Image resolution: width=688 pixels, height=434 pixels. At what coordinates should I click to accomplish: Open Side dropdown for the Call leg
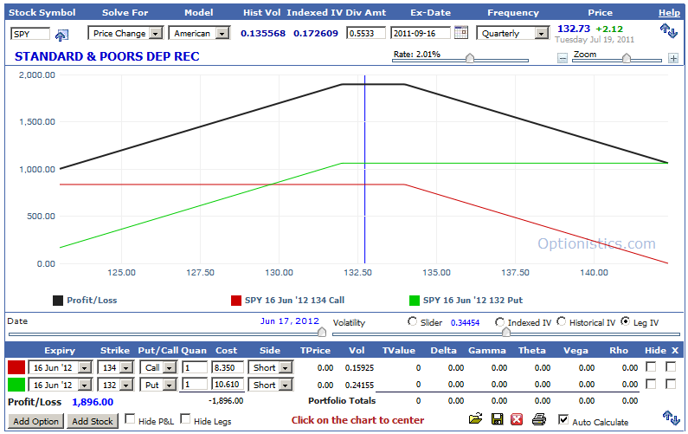click(270, 367)
